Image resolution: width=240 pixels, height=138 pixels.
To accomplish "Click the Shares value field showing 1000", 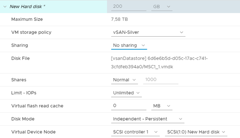I will tap(161, 80).
